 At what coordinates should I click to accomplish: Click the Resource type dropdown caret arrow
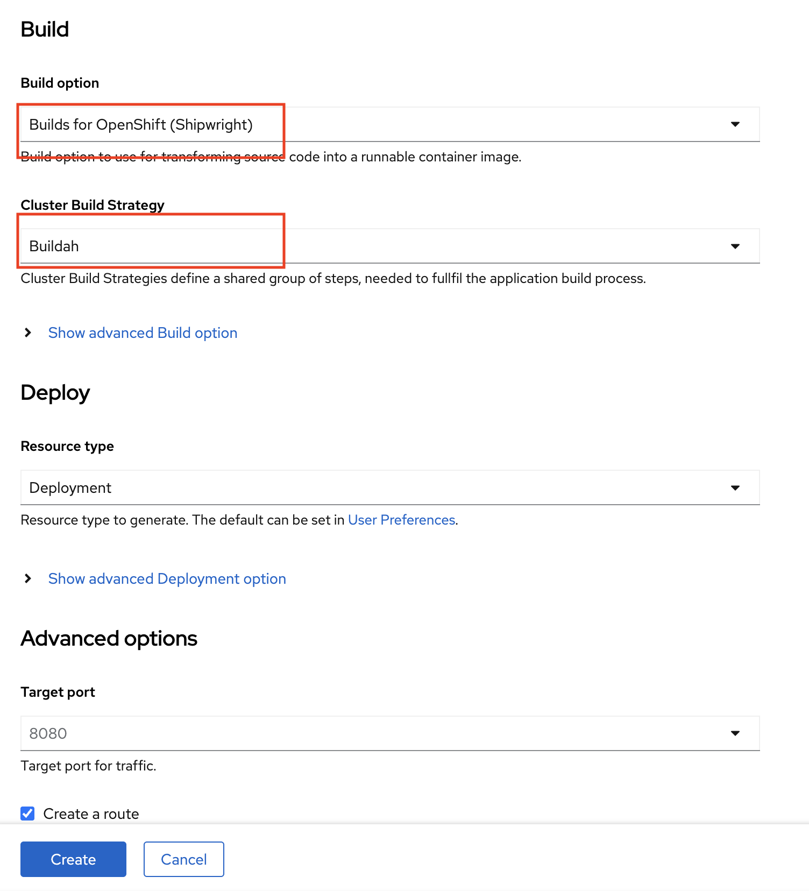pos(735,488)
